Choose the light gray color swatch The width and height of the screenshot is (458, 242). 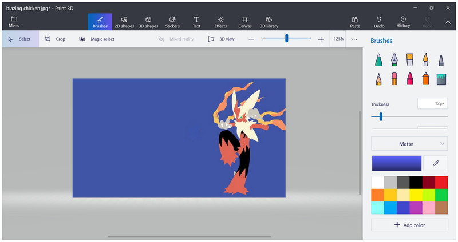(x=390, y=182)
